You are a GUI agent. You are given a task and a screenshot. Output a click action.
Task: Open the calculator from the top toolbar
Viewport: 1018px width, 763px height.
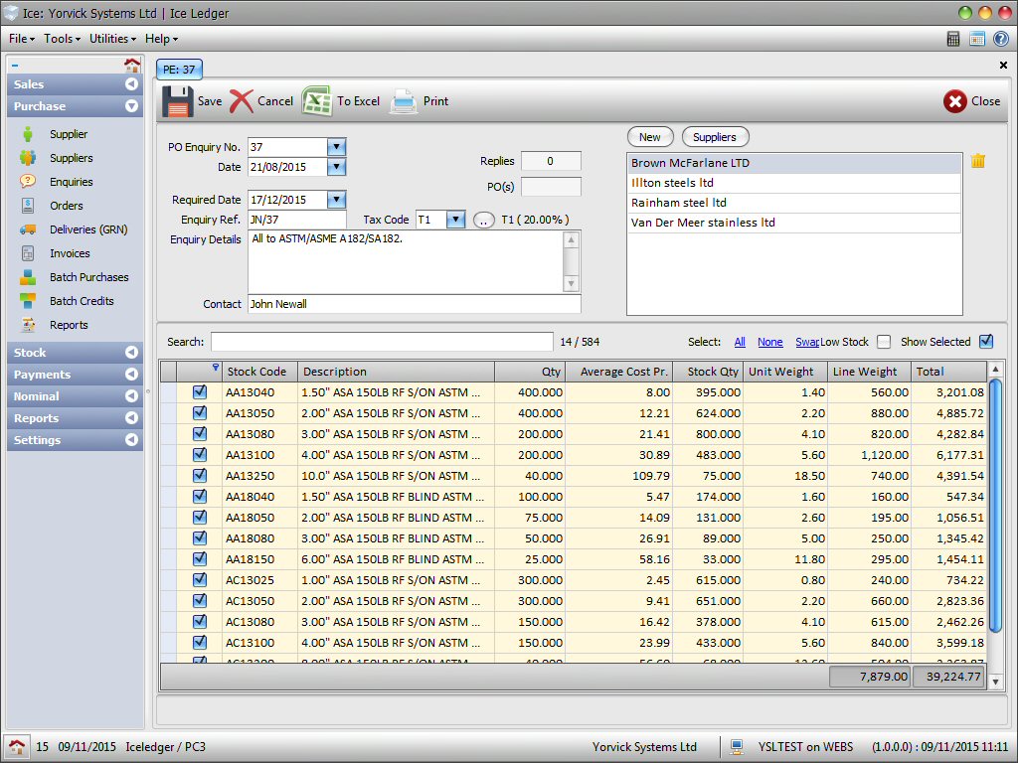click(951, 39)
